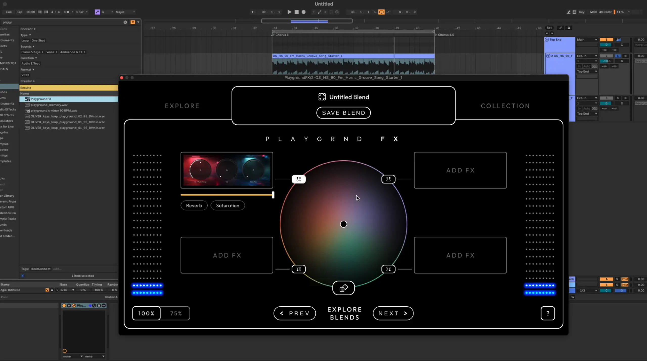Click the transport Record button
This screenshot has height=361, width=647.
[304, 12]
